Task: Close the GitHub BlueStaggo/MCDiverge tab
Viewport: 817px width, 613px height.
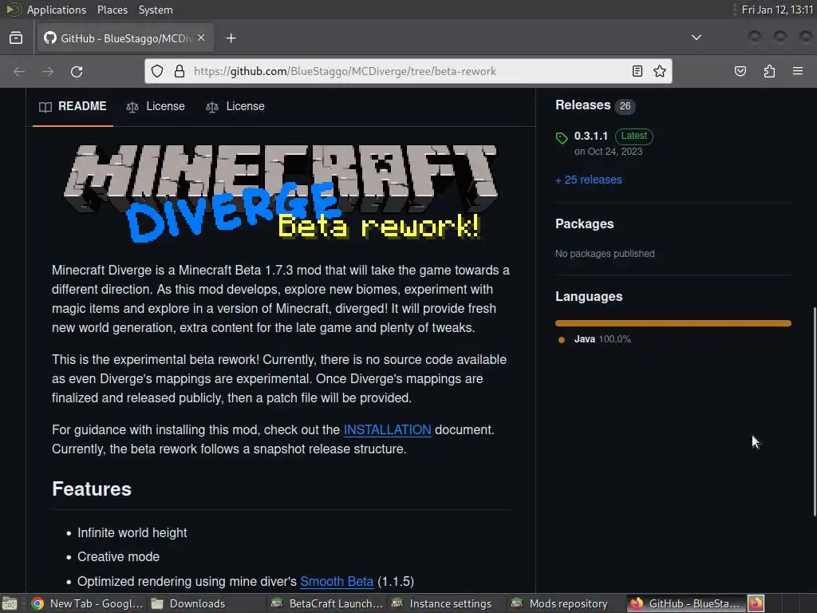Action: pos(201,38)
